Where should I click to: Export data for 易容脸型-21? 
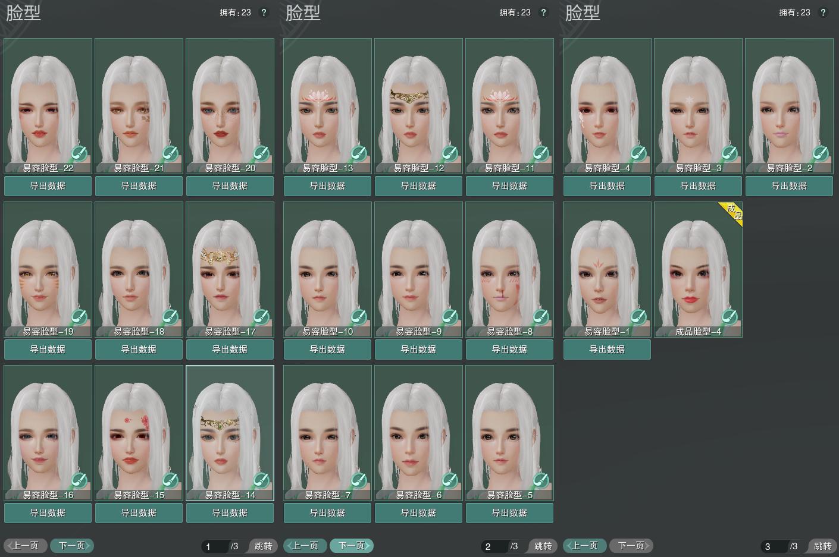pyautogui.click(x=139, y=186)
